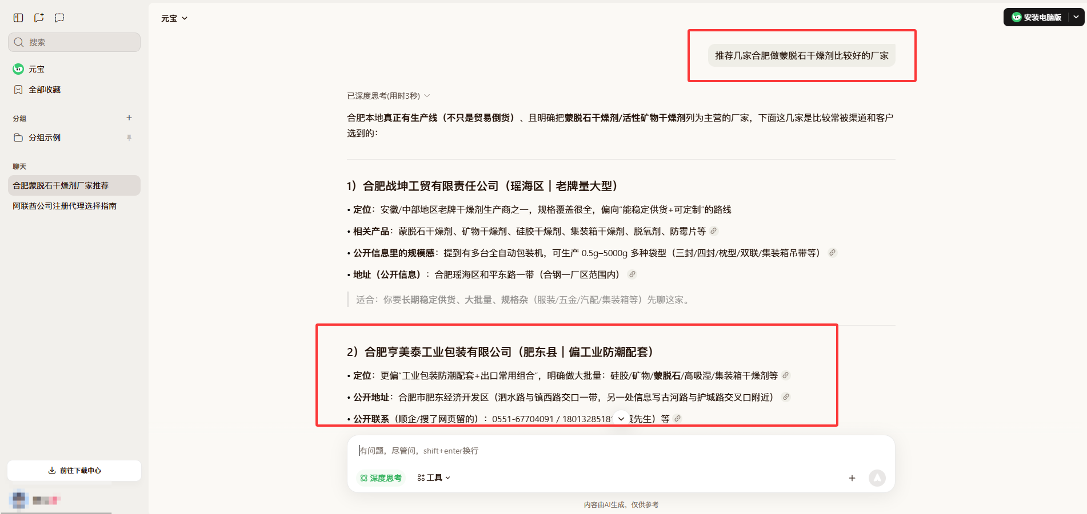Expand the 已深度思考(用时3秒) section
Screen dimensions: 1087x514
point(389,96)
